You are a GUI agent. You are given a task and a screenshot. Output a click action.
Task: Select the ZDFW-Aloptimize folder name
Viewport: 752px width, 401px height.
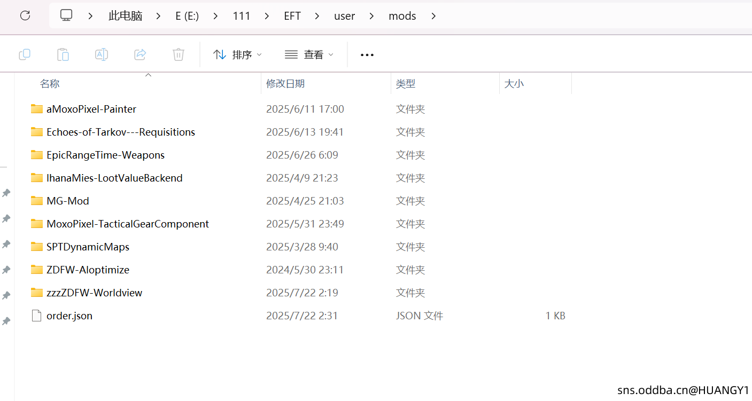[x=88, y=270]
